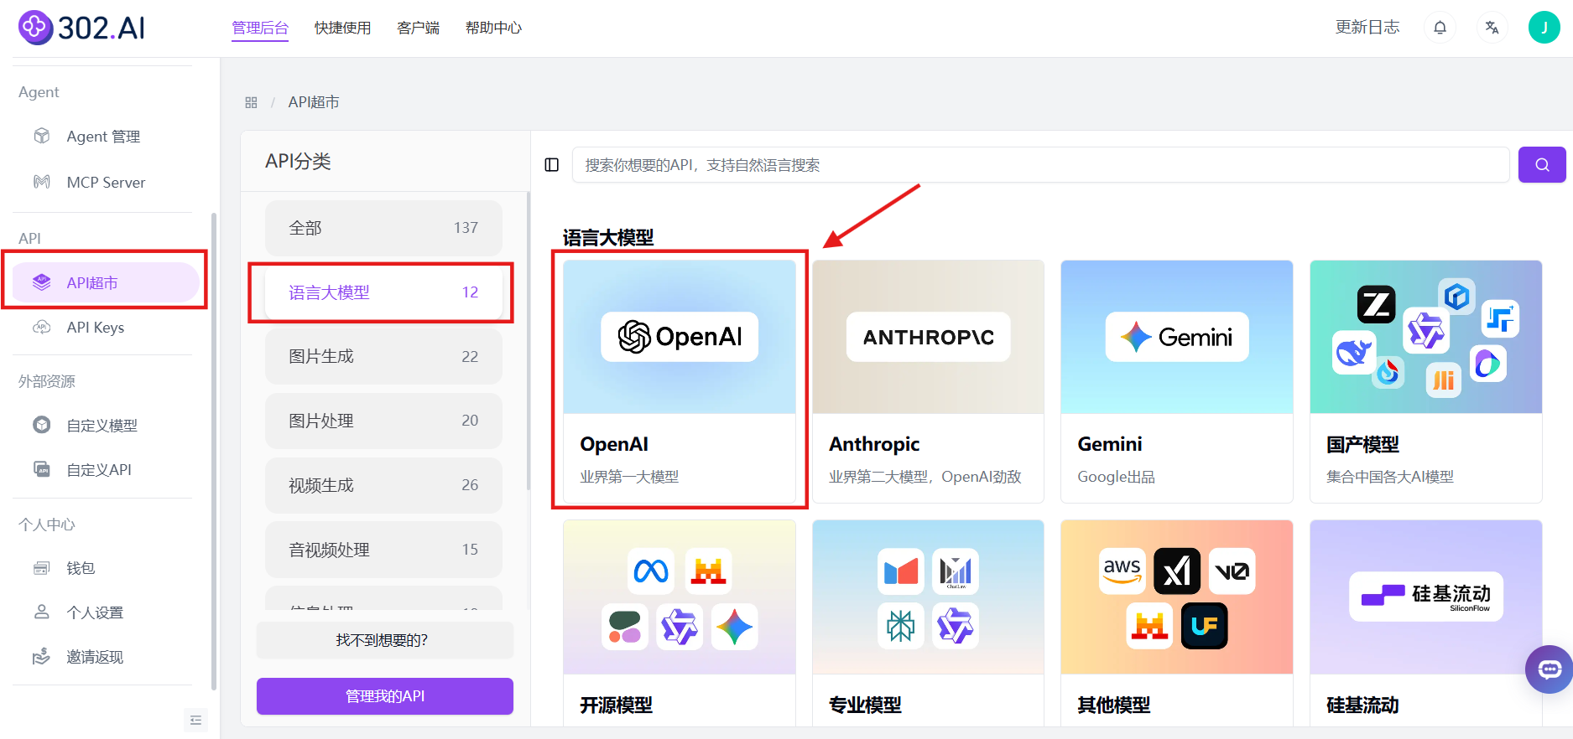Click the 其他模型 logos image

click(1177, 597)
